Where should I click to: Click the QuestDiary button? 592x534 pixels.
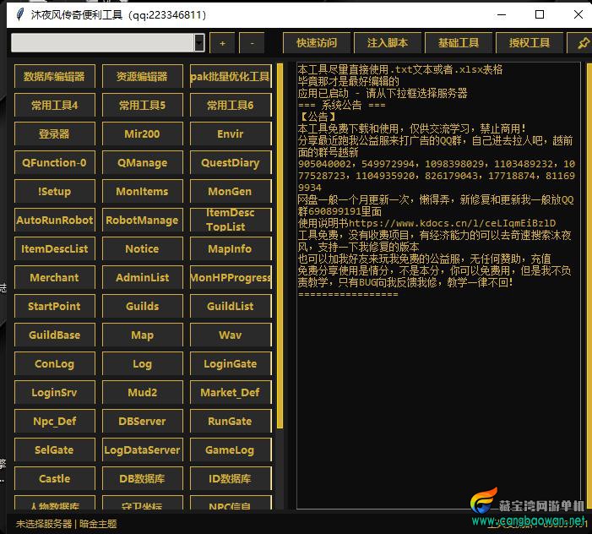231,163
